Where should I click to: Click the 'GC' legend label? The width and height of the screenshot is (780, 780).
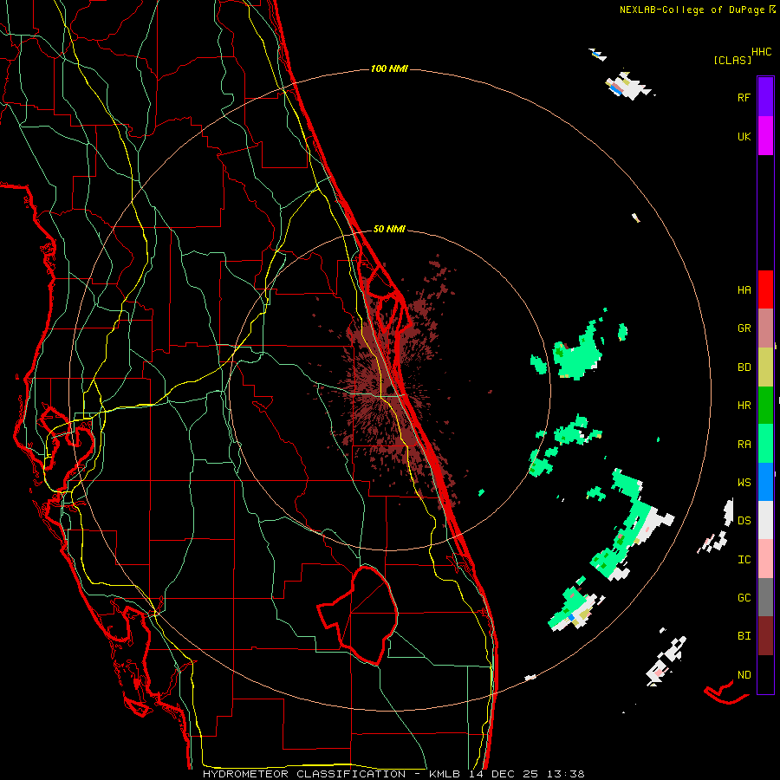(x=744, y=598)
